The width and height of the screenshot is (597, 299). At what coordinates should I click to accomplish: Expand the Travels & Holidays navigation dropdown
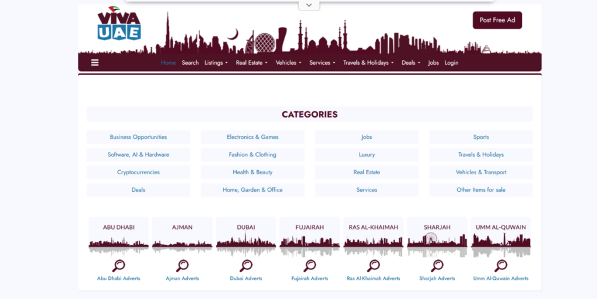368,63
